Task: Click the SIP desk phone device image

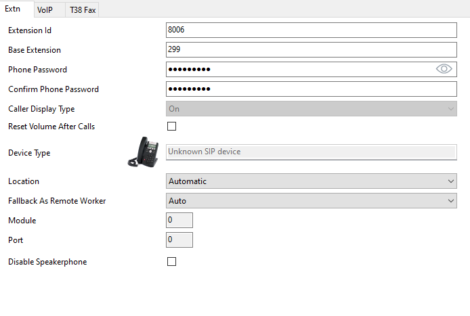Action: [x=144, y=152]
